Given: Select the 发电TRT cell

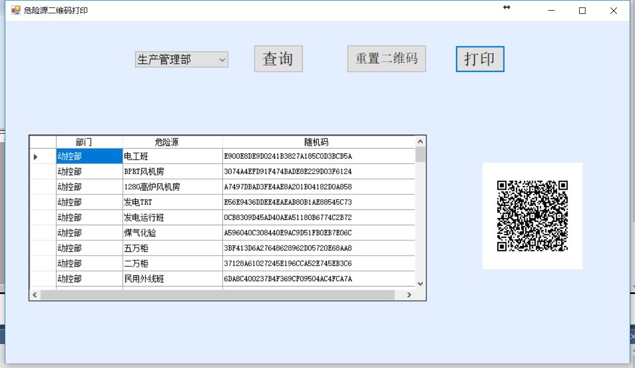Looking at the screenshot, I should pyautogui.click(x=172, y=202).
